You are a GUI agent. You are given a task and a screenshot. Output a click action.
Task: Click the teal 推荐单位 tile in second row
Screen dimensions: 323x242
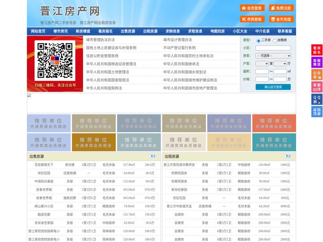pyautogui.click(x=274, y=143)
